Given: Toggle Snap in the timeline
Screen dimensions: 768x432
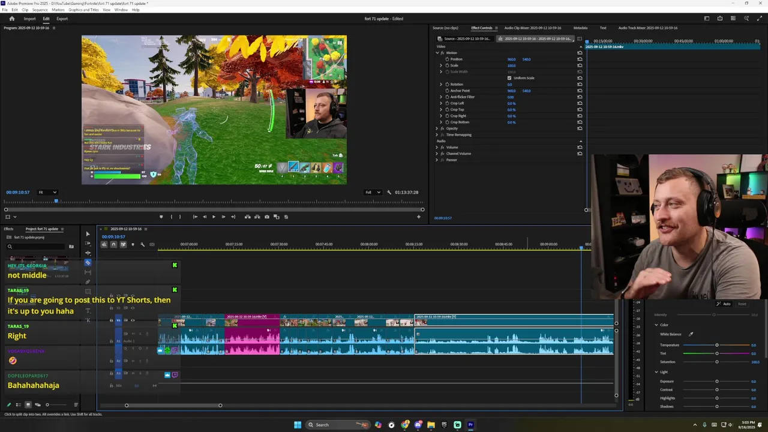Looking at the screenshot, I should click(x=113, y=244).
